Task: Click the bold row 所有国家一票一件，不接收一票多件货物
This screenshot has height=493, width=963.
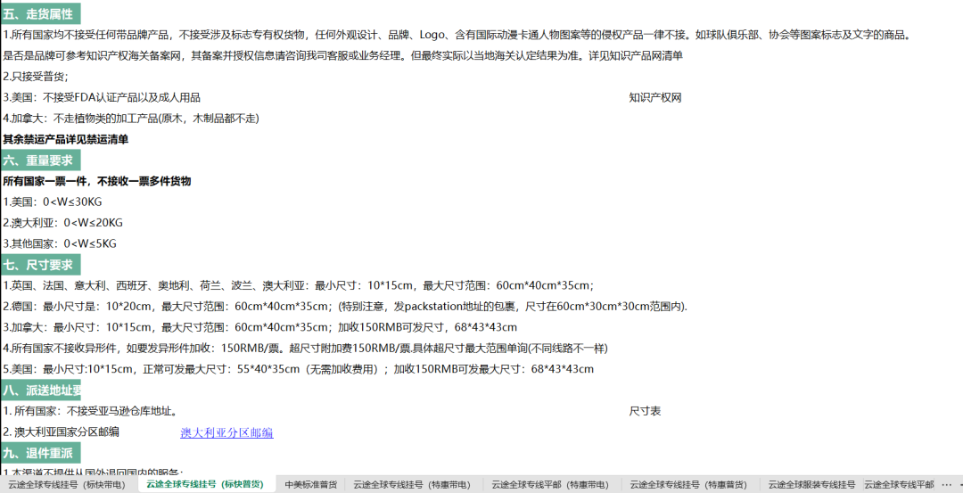Action: [97, 181]
